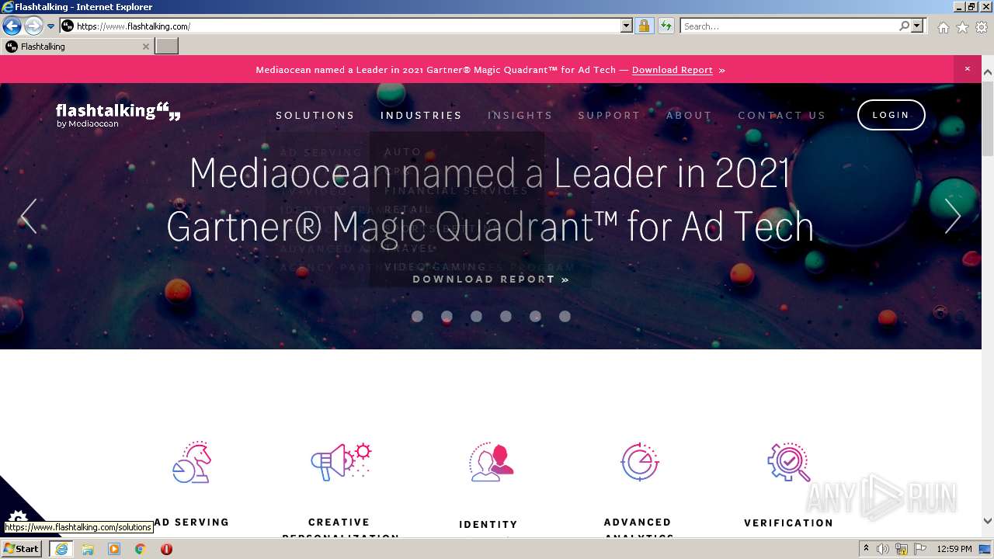Click the IE Home icon
The height and width of the screenshot is (559, 994).
[x=943, y=27]
